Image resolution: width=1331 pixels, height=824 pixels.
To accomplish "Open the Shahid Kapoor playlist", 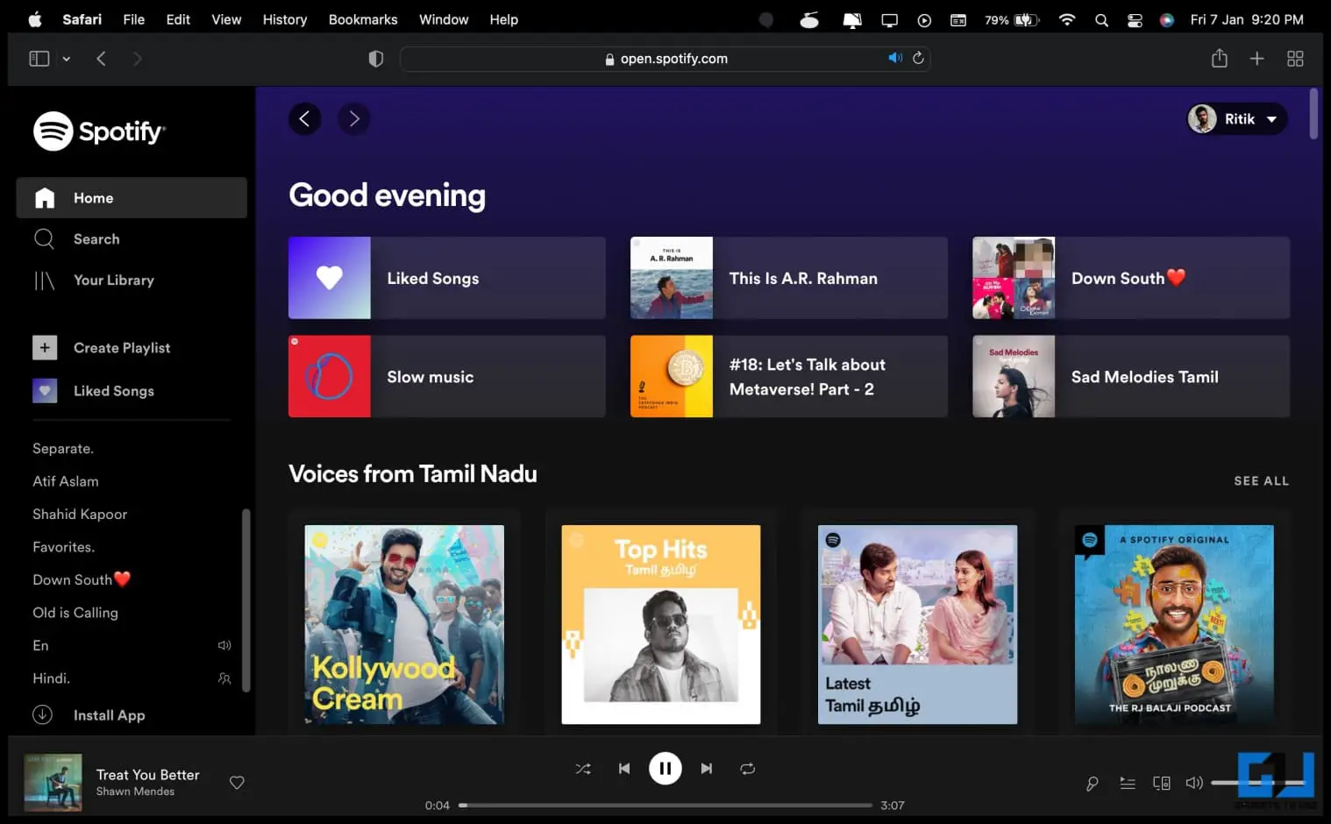I will (x=80, y=515).
